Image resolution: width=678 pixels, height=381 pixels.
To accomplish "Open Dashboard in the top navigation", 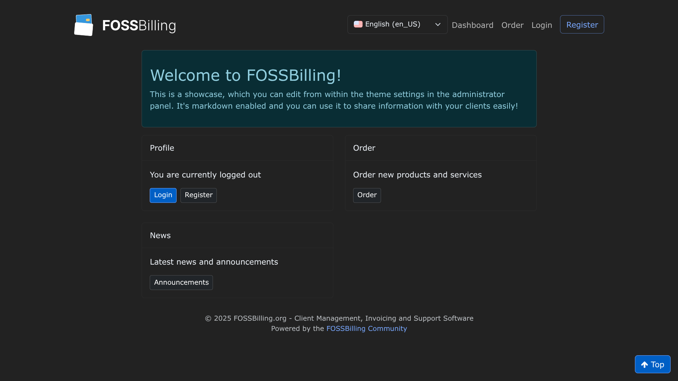I will pos(472,25).
